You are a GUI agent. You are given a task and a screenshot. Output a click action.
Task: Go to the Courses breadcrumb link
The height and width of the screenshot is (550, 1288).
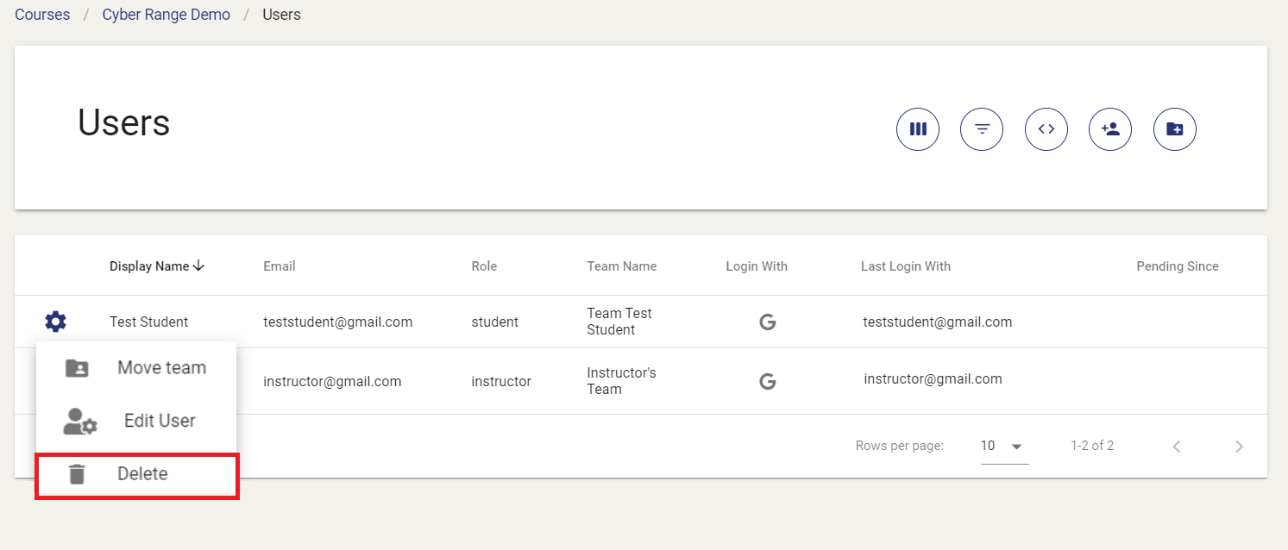pyautogui.click(x=42, y=15)
